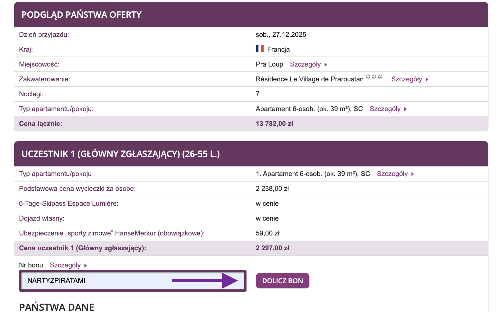The height and width of the screenshot is (312, 504).
Task: Click the UCZESTNIK 1 (GŁÓWNY ZGŁASZAJĄCY) header
Action: point(121,154)
